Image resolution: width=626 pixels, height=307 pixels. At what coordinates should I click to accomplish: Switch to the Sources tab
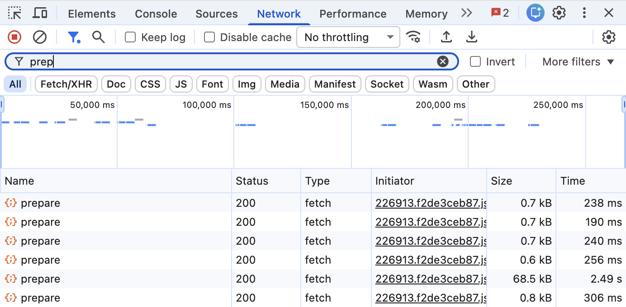point(217,14)
